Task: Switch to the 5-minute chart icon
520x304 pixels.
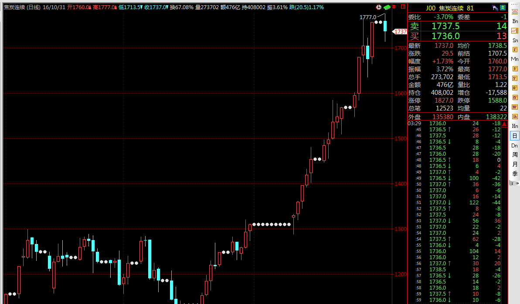Action: pyautogui.click(x=515, y=78)
